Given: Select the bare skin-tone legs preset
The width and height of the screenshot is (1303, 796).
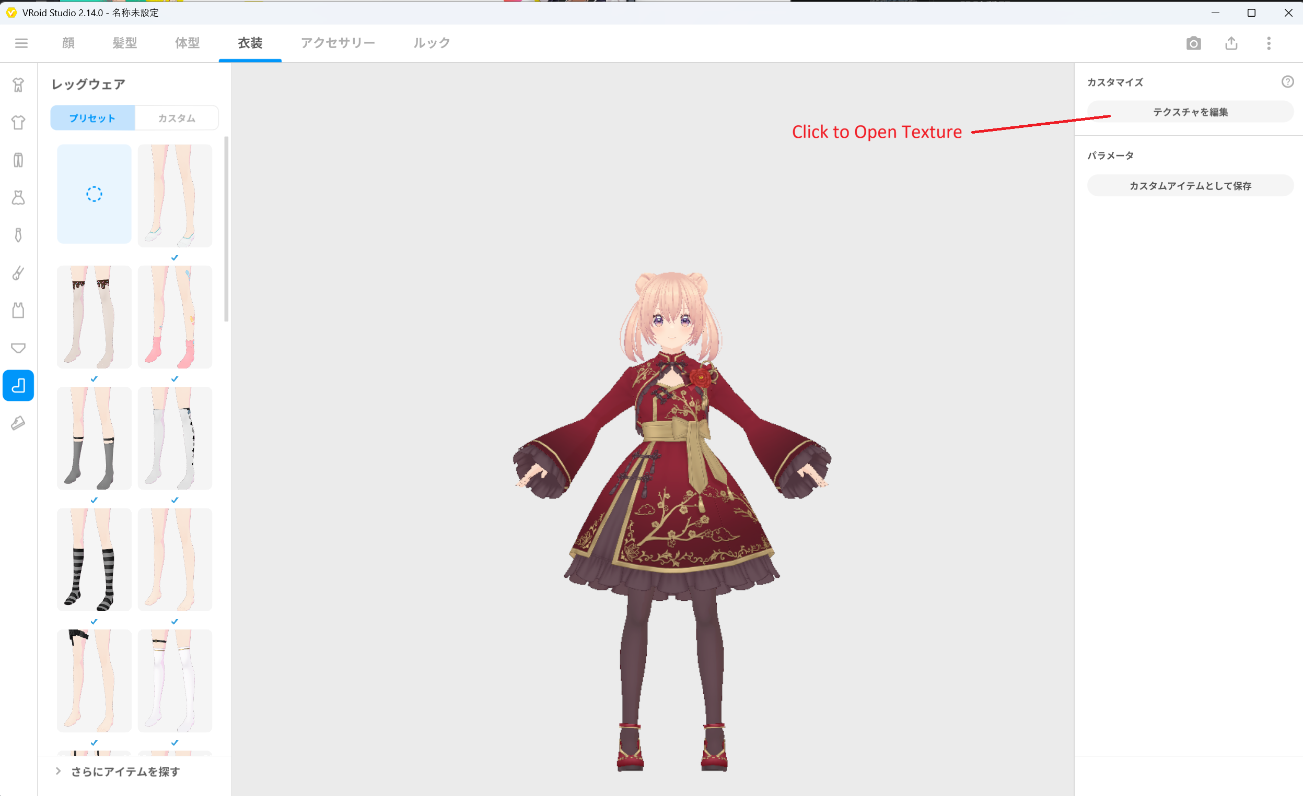Looking at the screenshot, I should click(175, 560).
